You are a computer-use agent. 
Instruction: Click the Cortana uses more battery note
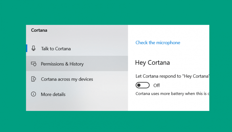point(172,94)
